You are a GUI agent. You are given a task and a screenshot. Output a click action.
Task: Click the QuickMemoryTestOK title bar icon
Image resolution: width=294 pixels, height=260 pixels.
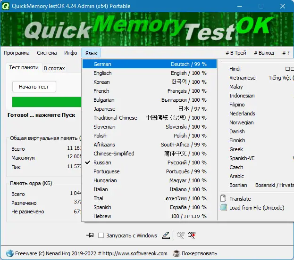pos(6,6)
